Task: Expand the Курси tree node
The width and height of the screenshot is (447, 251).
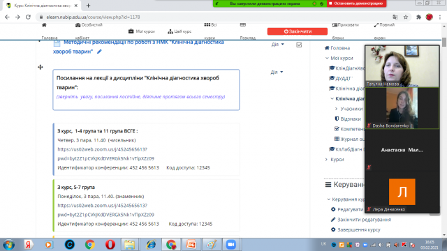Action: pyautogui.click(x=326, y=160)
